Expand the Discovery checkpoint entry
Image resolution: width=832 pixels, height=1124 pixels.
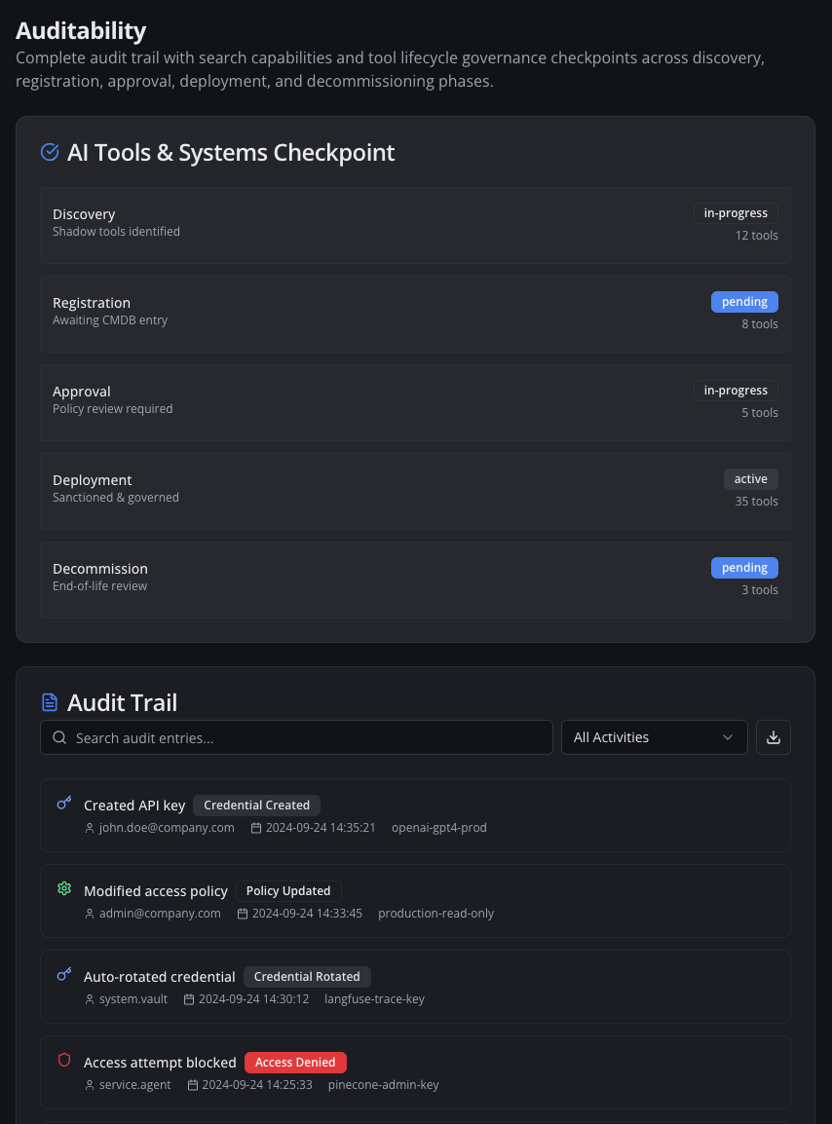[x=416, y=225]
